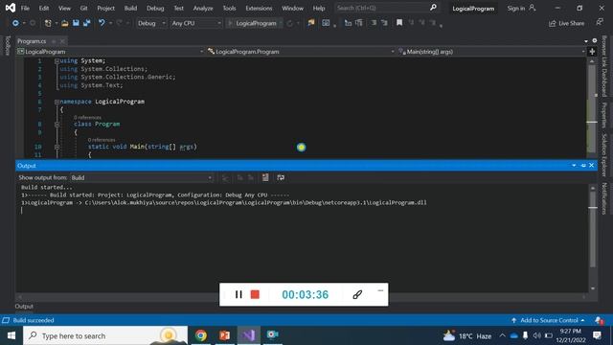Toggle word wrap in the Output window

point(281,177)
